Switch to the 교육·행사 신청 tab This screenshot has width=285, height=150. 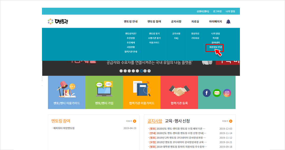[x=177, y=121]
